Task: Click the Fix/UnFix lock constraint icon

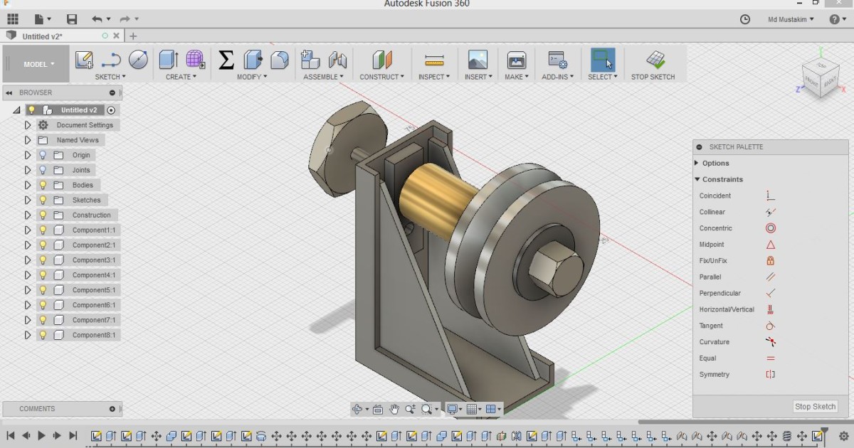Action: (770, 261)
